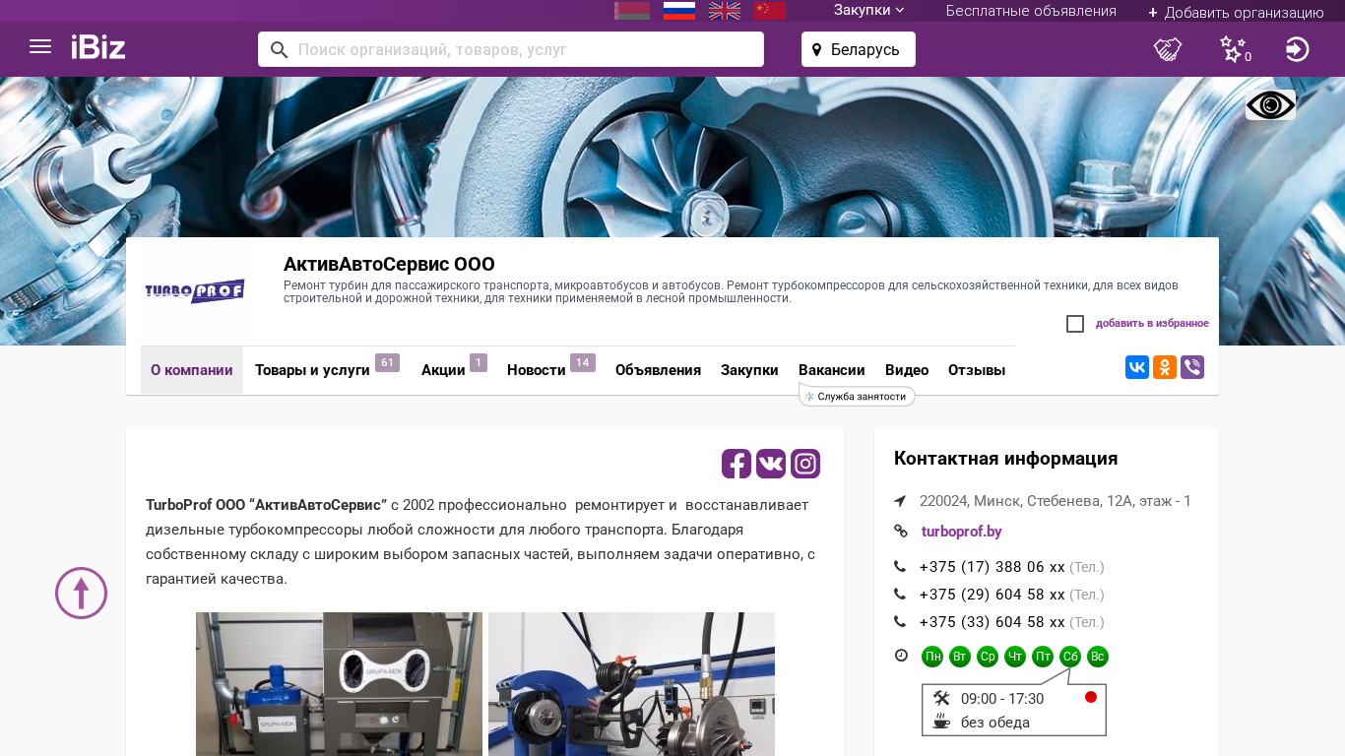This screenshot has height=756, width=1345.
Task: Open the handshake partners icon
Action: pyautogui.click(x=1168, y=49)
